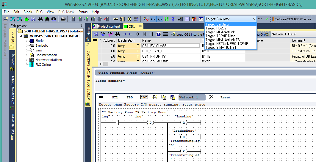316x162 pixels.
Task: Choose Target: MHJ-NetLink from the list
Action: 231,32
